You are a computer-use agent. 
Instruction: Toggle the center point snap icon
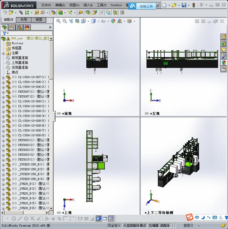click(13, 218)
